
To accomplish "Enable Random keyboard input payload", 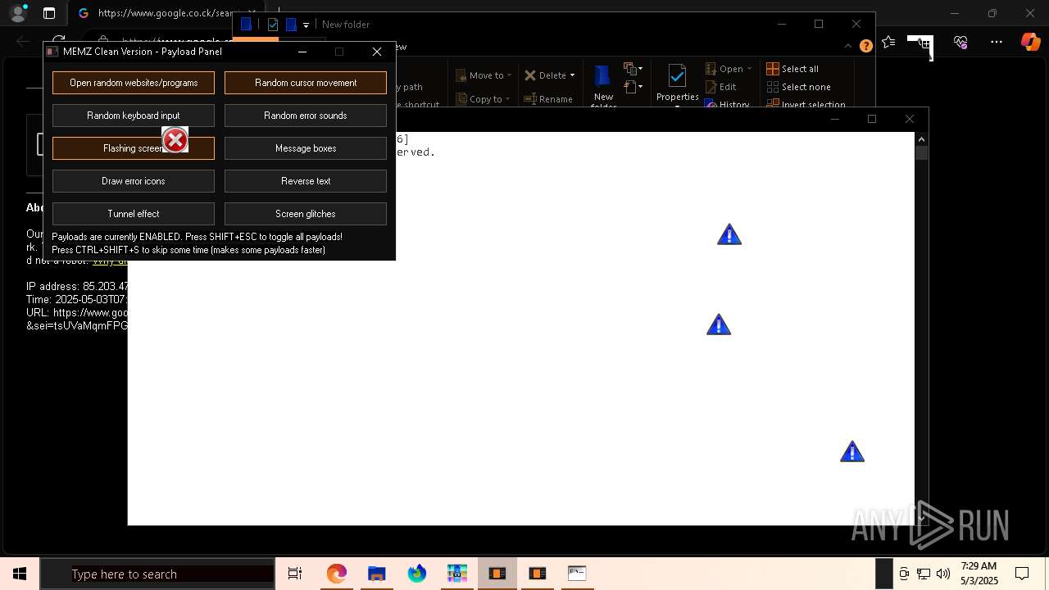I will tap(134, 116).
